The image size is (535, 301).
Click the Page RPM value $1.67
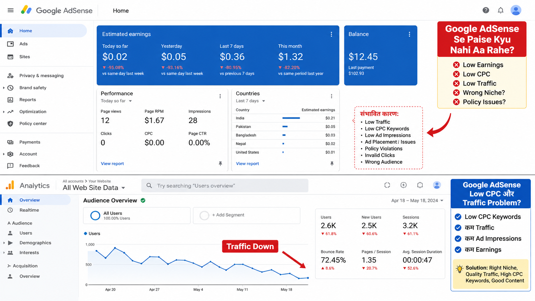tap(154, 120)
